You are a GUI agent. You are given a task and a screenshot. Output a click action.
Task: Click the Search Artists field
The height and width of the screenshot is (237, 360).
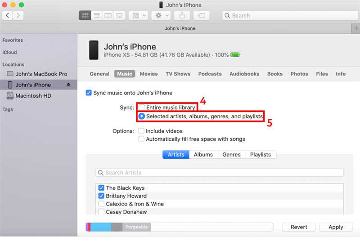pos(220,173)
